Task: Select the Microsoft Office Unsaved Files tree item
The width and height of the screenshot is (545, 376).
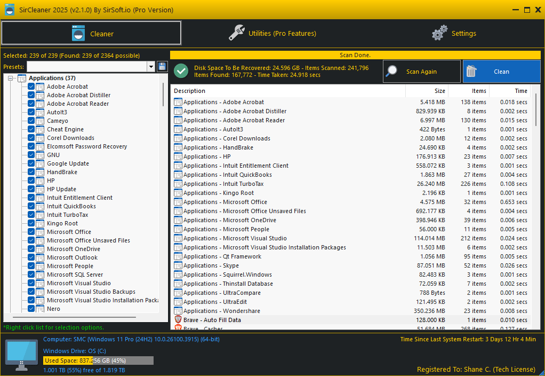Action: (89, 240)
